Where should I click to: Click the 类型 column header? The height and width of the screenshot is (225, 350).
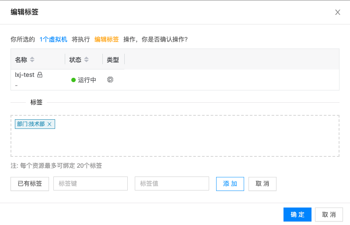(113, 59)
